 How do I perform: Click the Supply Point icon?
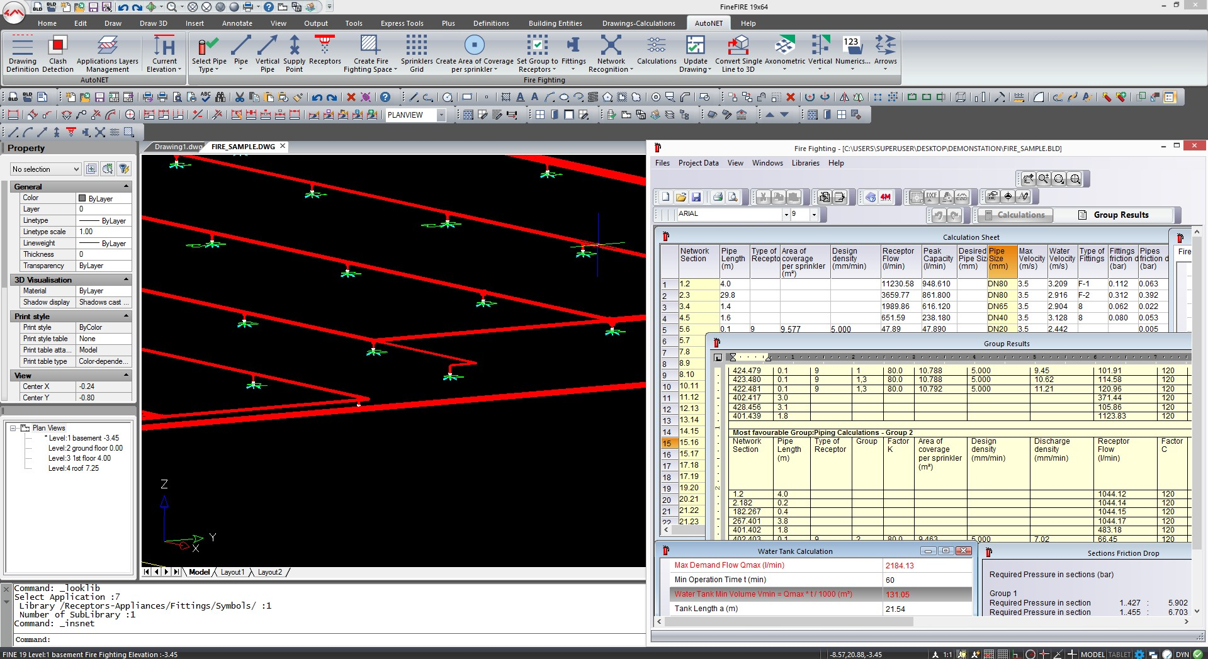click(x=294, y=53)
